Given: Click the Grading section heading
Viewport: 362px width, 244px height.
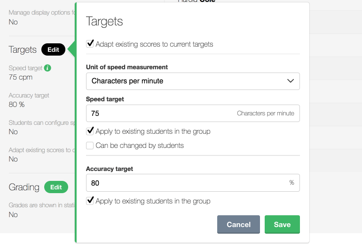Looking at the screenshot, I should pos(24,187).
